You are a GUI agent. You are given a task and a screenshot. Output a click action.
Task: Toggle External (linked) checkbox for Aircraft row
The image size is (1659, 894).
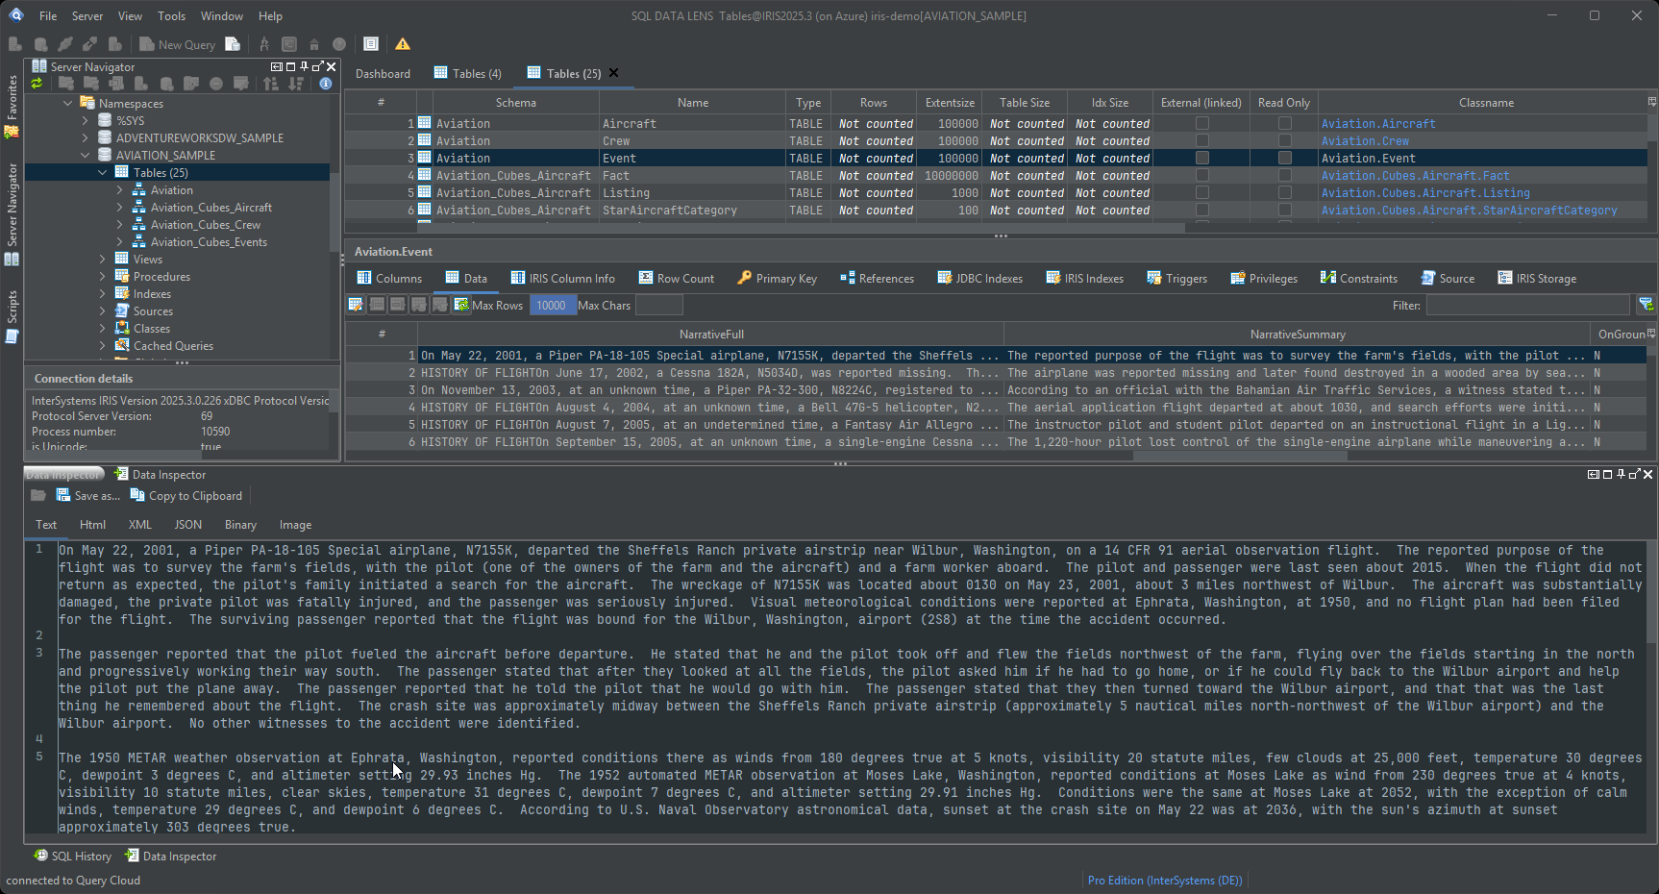point(1201,123)
